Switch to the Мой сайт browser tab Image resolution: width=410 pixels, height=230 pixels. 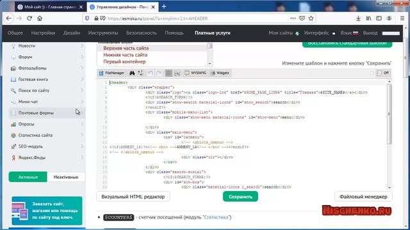click(51, 7)
